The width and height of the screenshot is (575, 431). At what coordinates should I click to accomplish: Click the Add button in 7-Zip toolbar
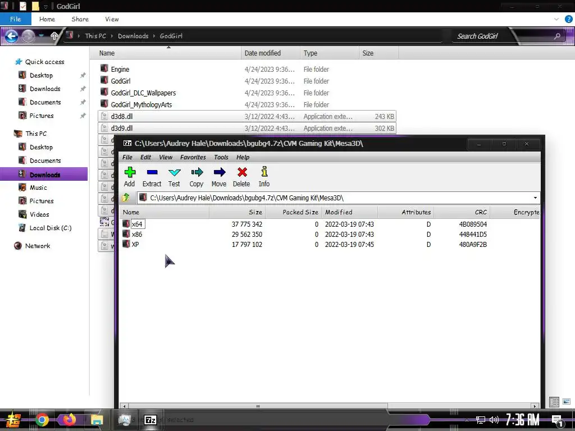pos(130,177)
